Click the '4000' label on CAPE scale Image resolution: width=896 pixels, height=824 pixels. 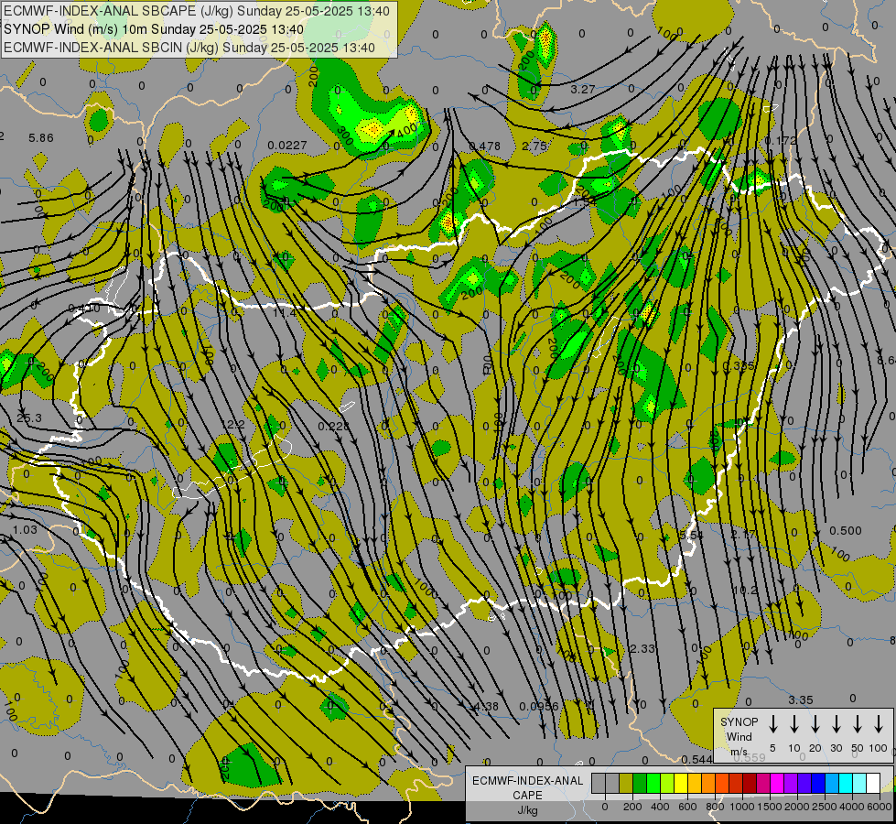click(x=851, y=807)
